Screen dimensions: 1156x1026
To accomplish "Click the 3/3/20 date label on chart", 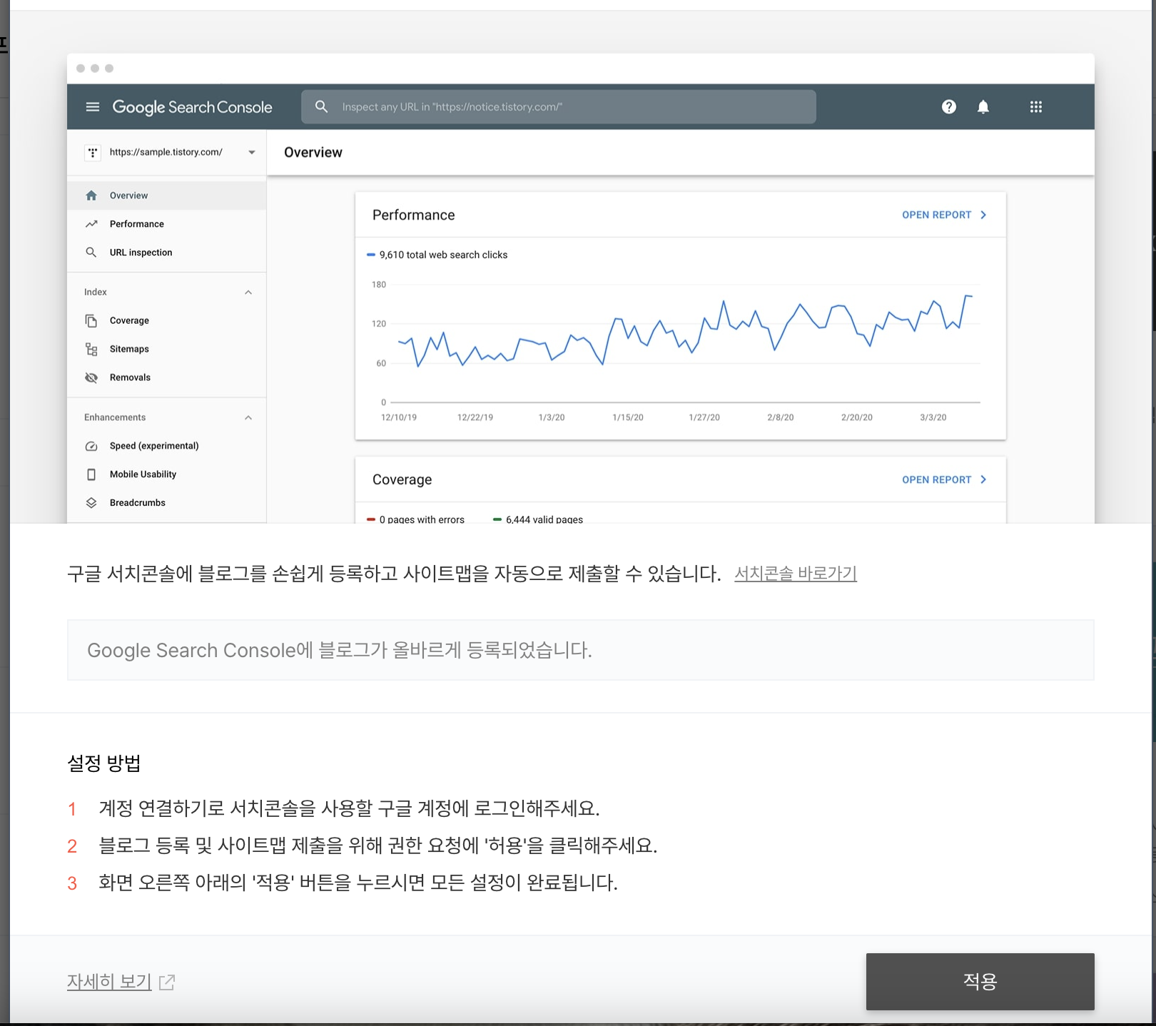I will coord(933,417).
